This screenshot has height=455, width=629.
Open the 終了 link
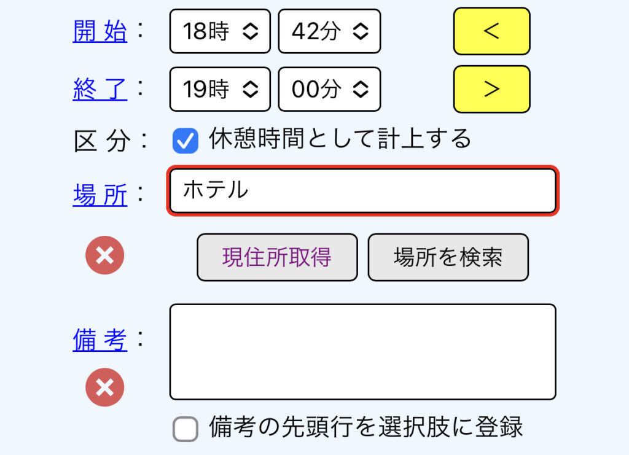100,89
